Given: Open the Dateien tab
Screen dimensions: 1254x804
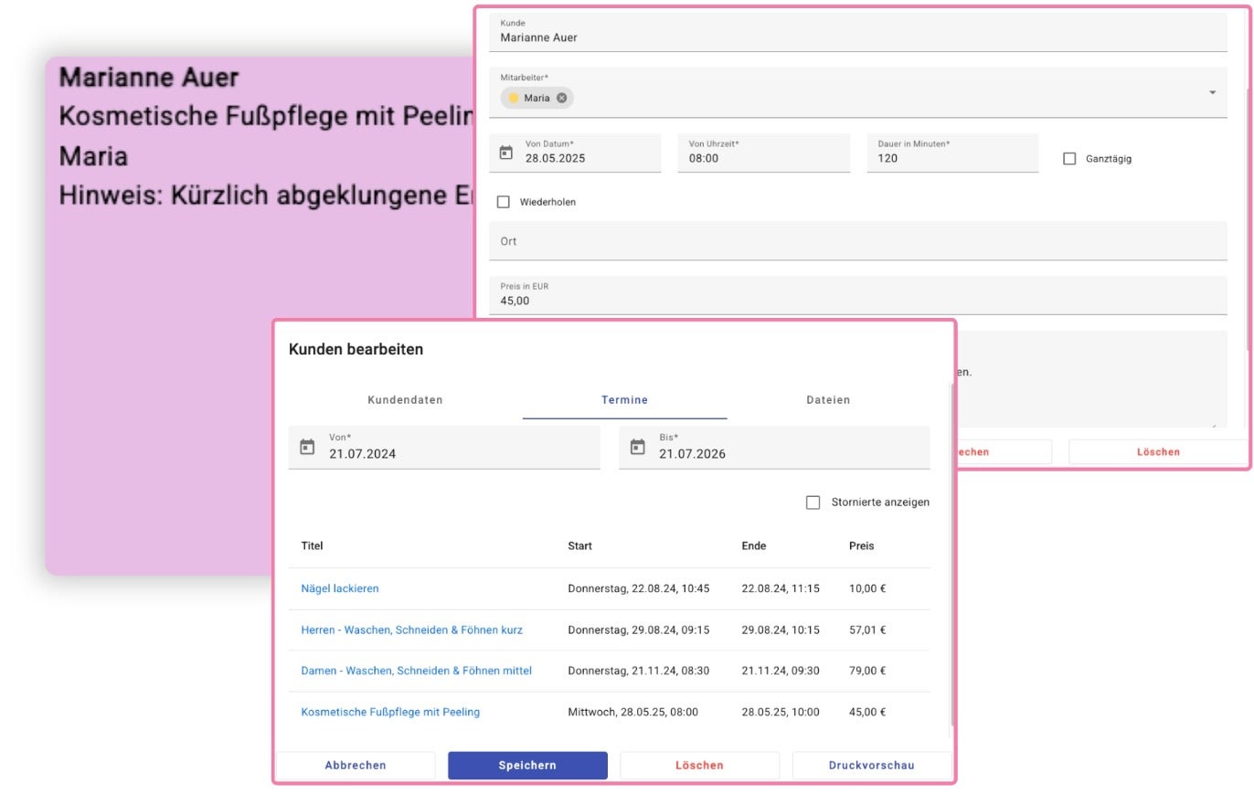Looking at the screenshot, I should (x=828, y=400).
